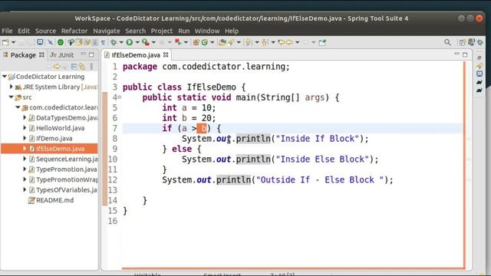Minimize the editor area

[457, 54]
